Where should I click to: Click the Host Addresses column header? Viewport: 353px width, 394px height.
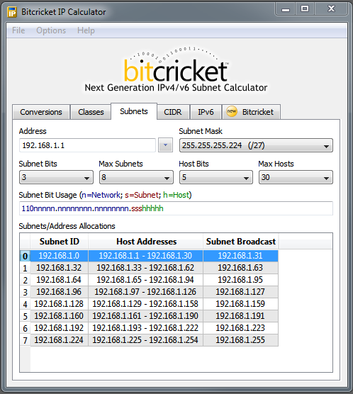146,242
